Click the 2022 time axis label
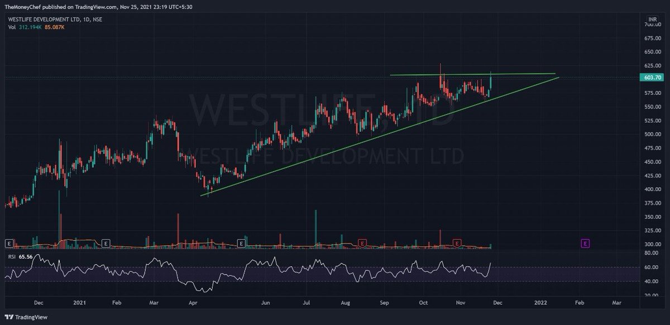The width and height of the screenshot is (670, 325). tap(541, 303)
